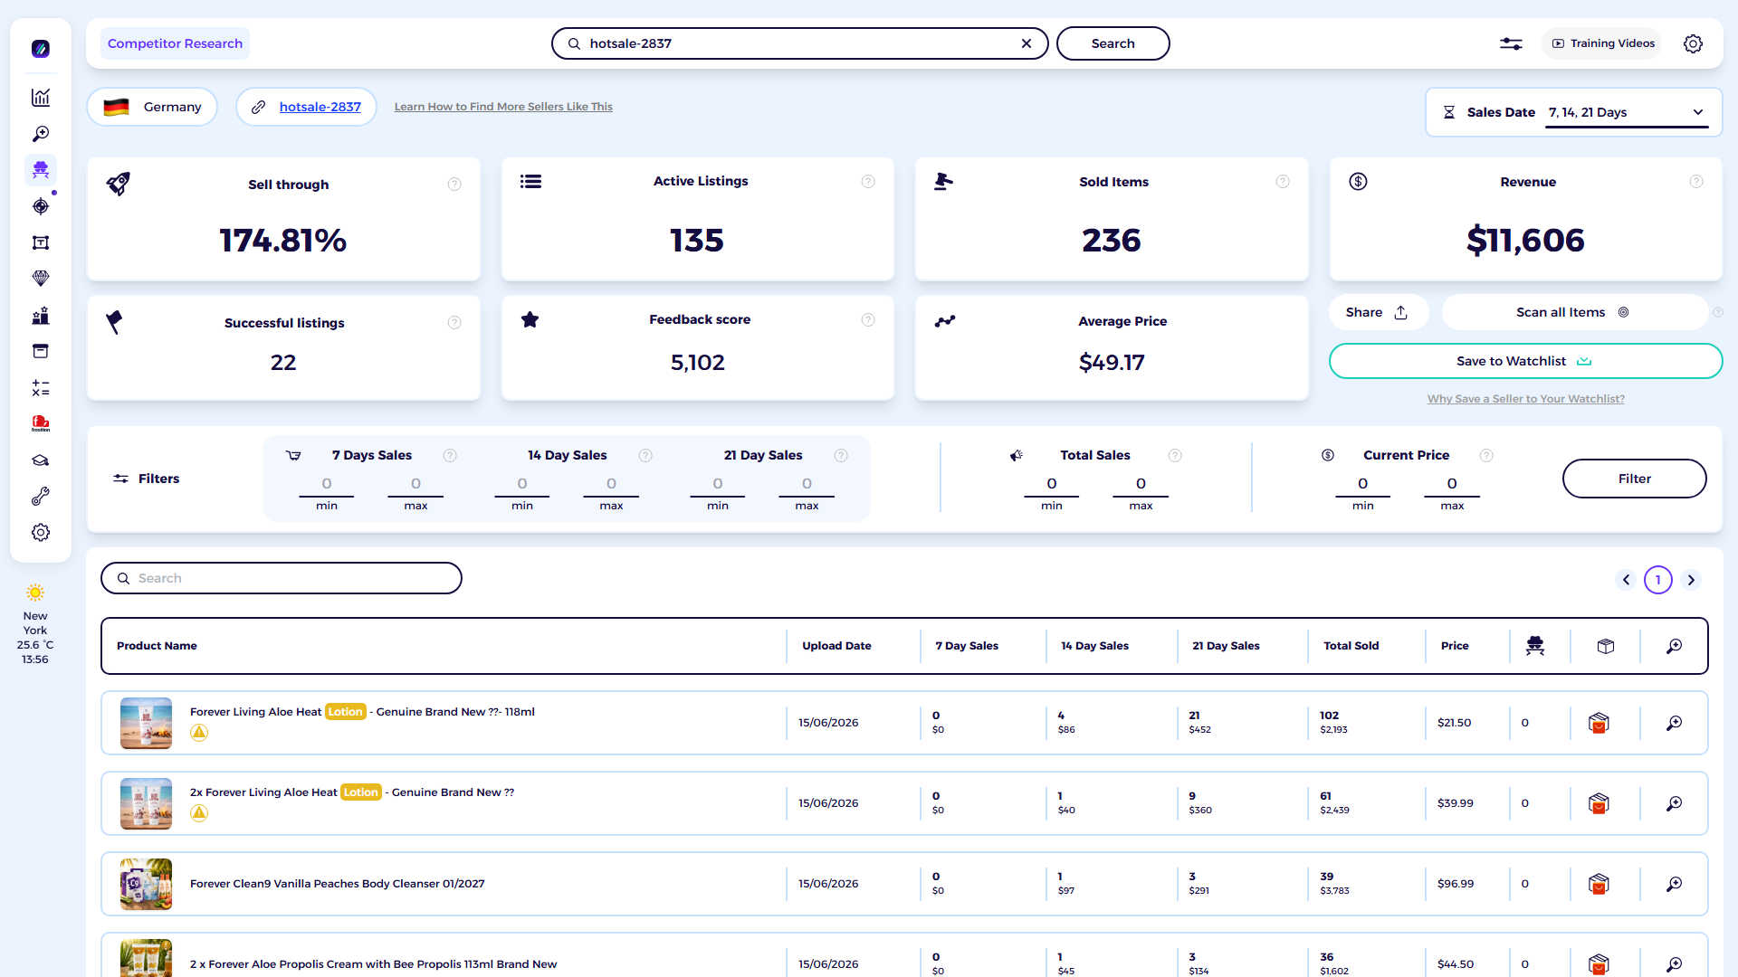Go to the previous results page
This screenshot has height=977, width=1738.
1626,580
